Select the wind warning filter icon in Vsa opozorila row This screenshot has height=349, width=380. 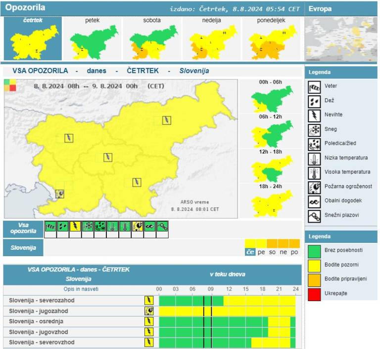coord(50,227)
